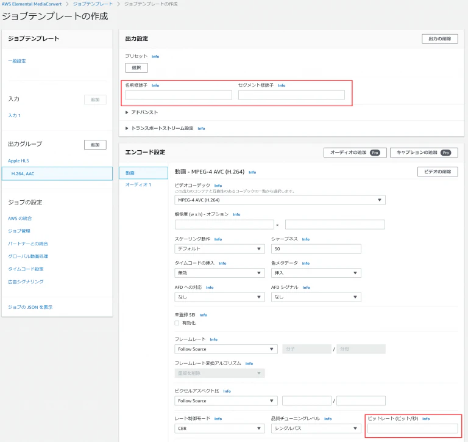The image size is (468, 442).
Task: Click the 出力の削除 button
Action: [439, 39]
